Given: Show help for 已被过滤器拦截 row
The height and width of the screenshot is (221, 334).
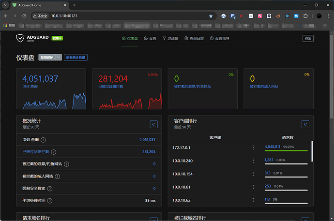Looking at the screenshot, I should pyautogui.click(x=54, y=152).
